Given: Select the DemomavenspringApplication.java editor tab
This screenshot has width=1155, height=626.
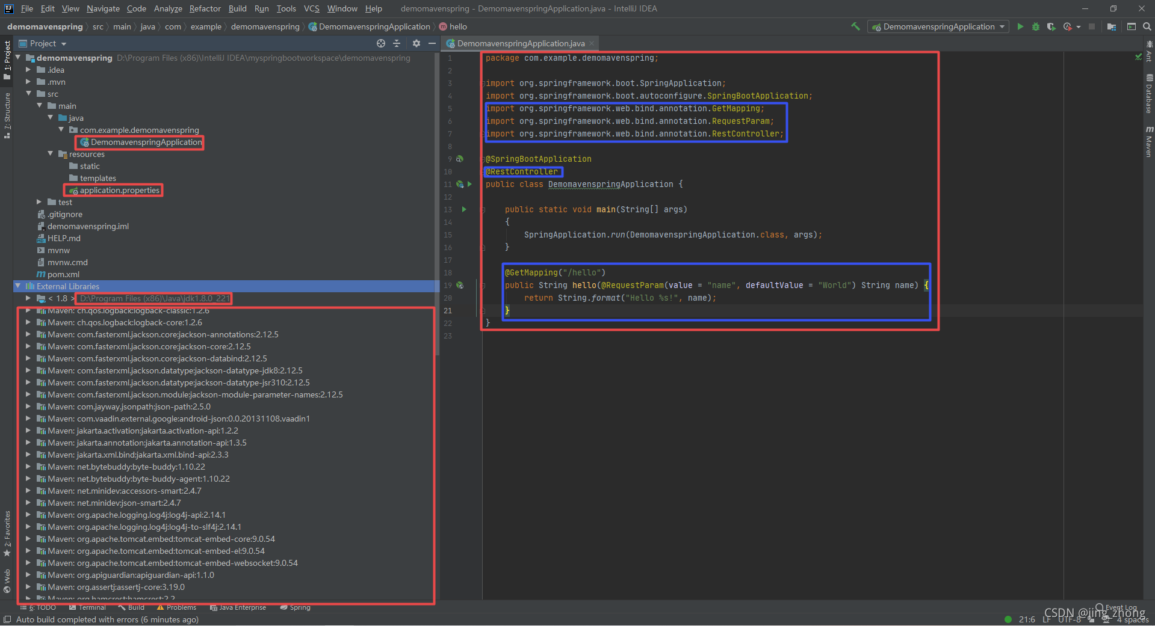Looking at the screenshot, I should coord(521,43).
